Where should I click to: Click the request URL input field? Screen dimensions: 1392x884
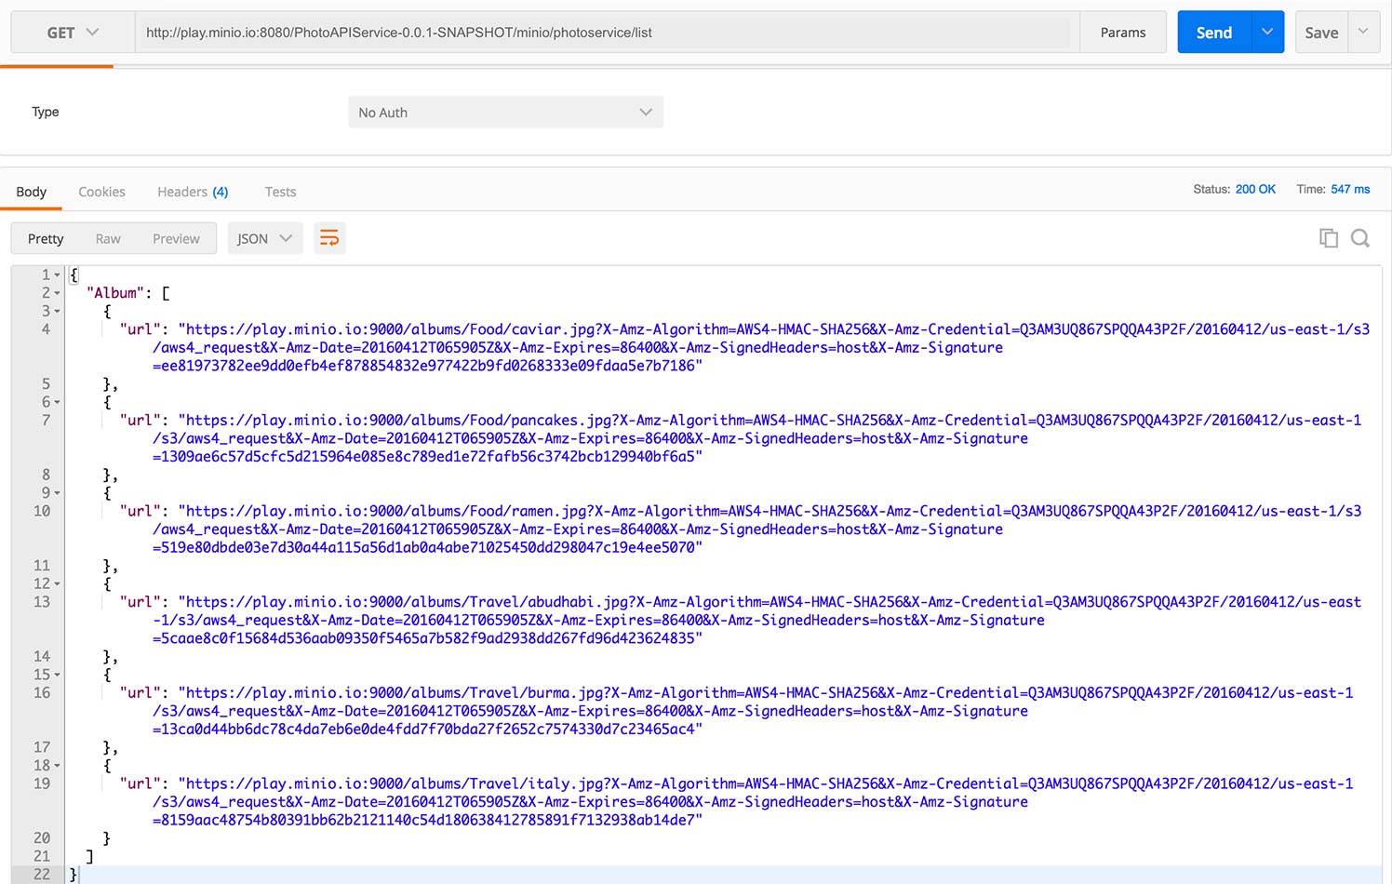(605, 33)
